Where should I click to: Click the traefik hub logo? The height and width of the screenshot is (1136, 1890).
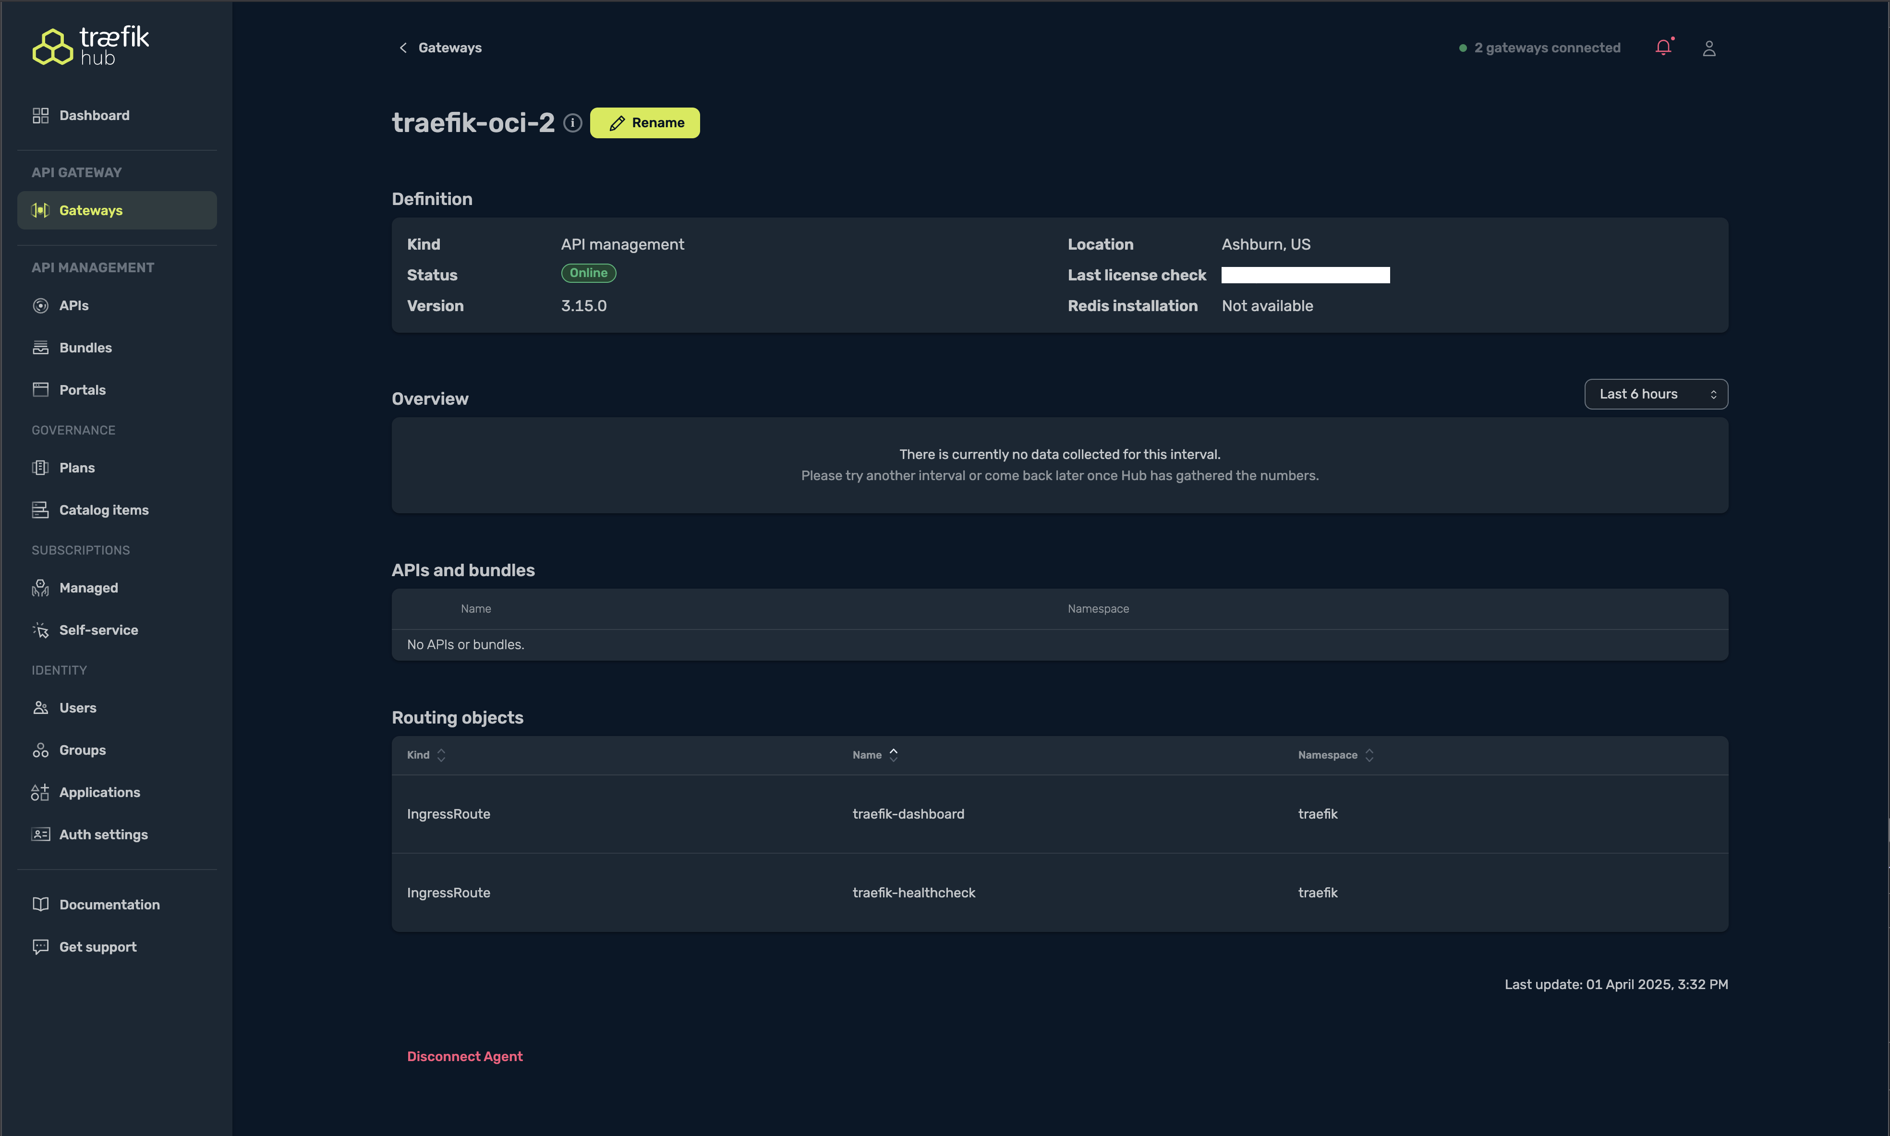90,47
